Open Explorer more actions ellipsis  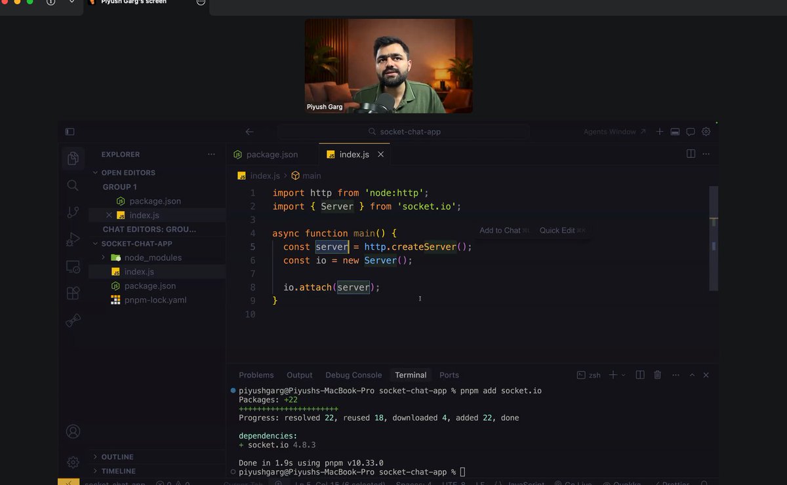pyautogui.click(x=211, y=155)
